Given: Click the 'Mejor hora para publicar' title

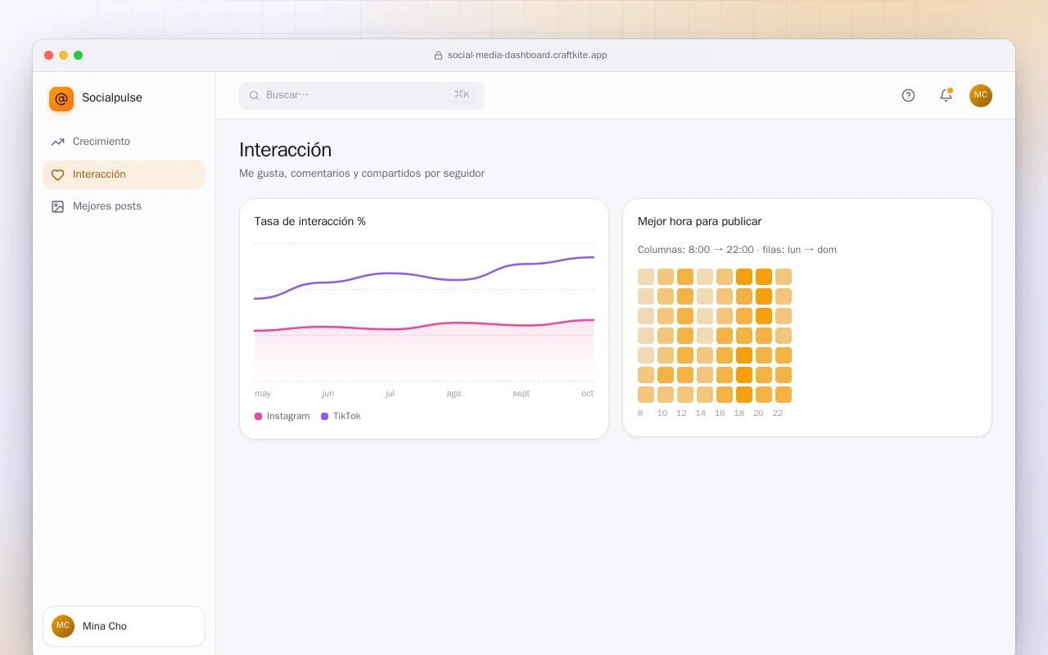Looking at the screenshot, I should (x=699, y=222).
